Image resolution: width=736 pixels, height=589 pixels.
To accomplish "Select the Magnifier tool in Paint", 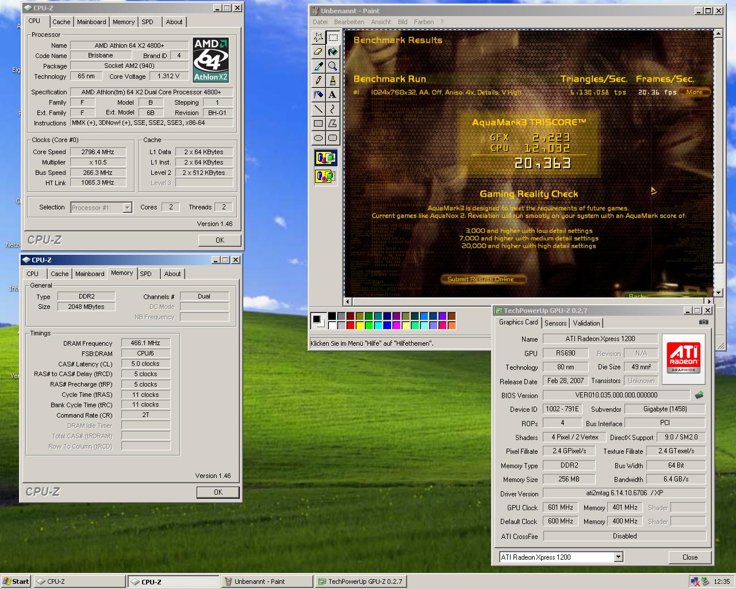I will coord(333,66).
